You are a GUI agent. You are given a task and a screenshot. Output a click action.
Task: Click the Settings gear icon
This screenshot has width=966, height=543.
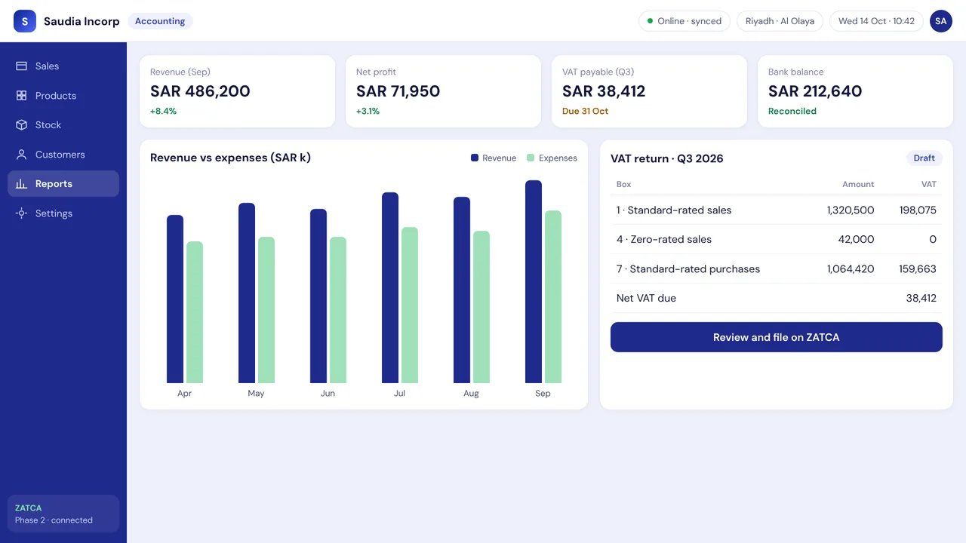coord(22,213)
